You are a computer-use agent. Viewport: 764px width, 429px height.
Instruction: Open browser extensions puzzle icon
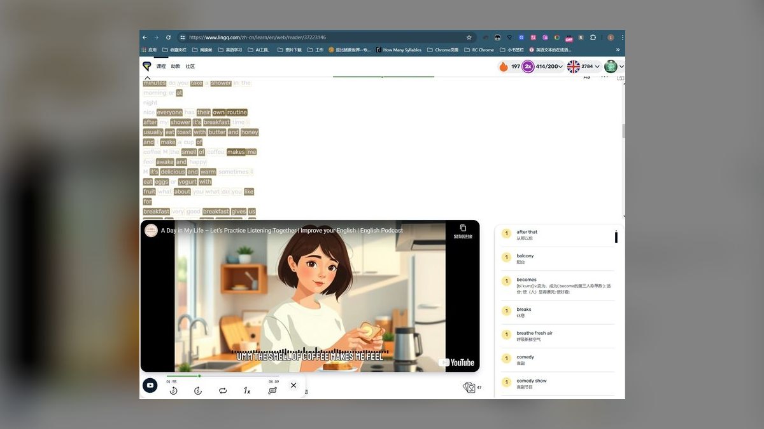pyautogui.click(x=593, y=37)
